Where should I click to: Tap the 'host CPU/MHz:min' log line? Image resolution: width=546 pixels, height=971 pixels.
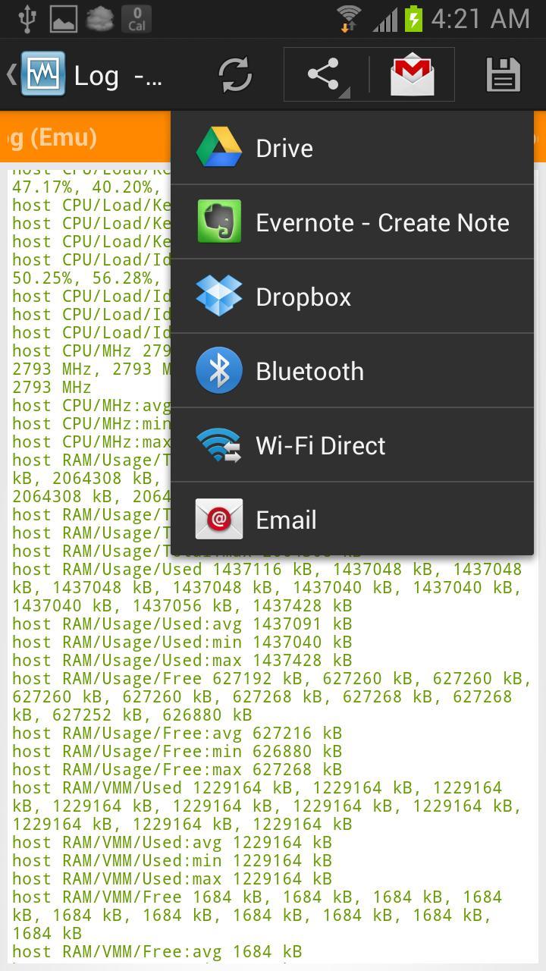(x=91, y=423)
